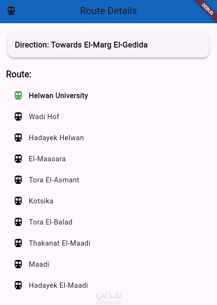Select the Kotsika station entry
This screenshot has height=305, width=217.
tap(41, 201)
